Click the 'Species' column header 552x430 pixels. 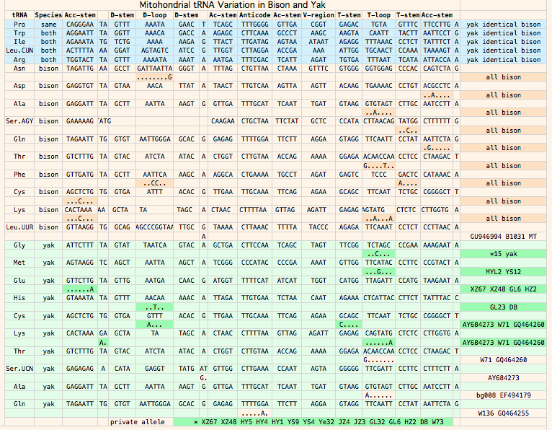point(48,15)
